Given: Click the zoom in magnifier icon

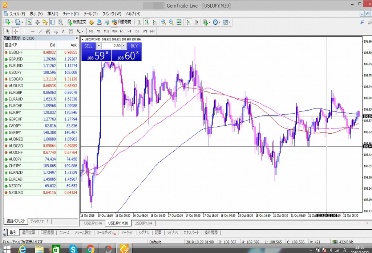Looking at the screenshot, I should (164, 22).
